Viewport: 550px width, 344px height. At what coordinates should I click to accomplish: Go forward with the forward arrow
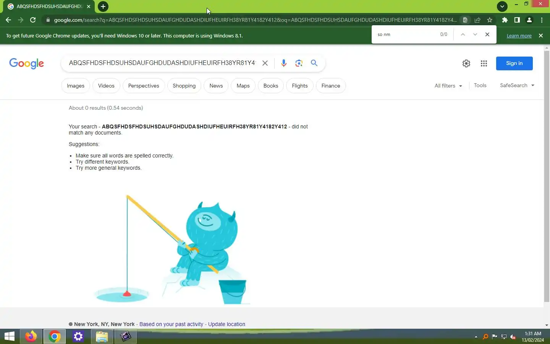(x=21, y=20)
